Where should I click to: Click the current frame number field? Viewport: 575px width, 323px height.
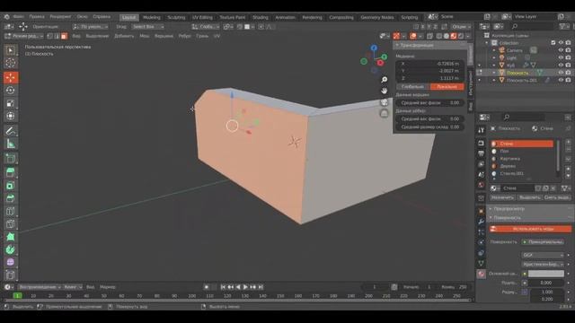(376, 287)
